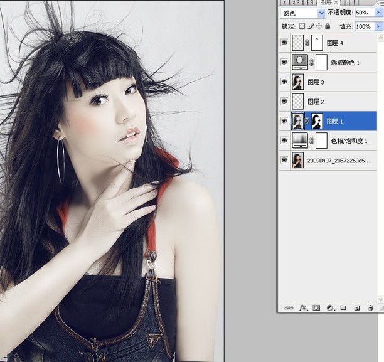
Task: Click the fill 100% field
Action: pyautogui.click(x=364, y=26)
